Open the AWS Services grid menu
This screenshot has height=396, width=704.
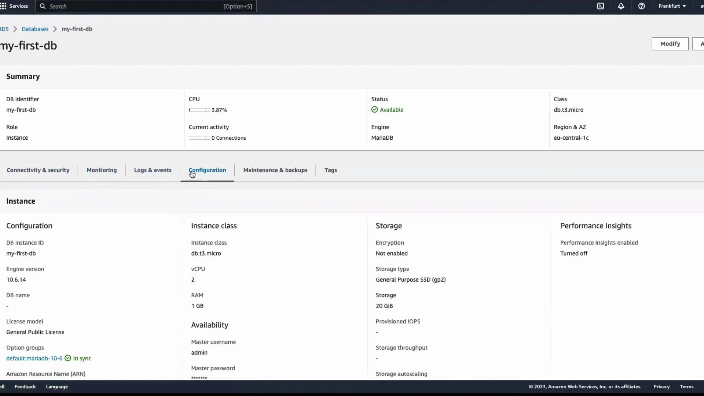pyautogui.click(x=4, y=6)
